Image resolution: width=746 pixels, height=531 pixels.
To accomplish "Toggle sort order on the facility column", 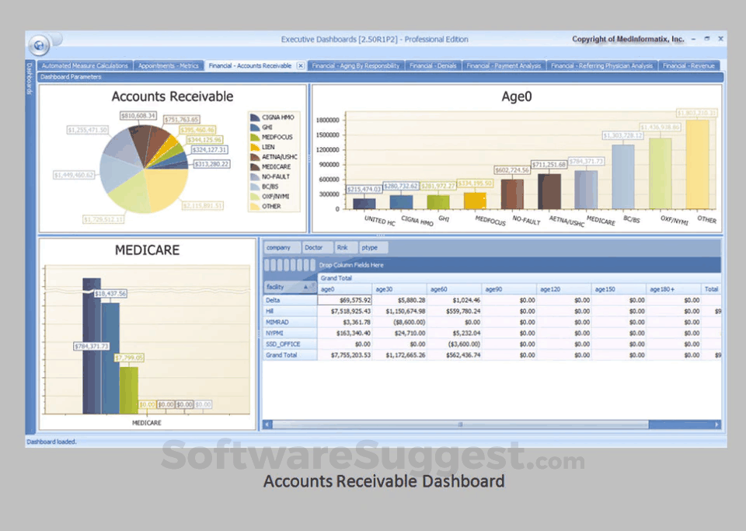I will click(x=306, y=287).
